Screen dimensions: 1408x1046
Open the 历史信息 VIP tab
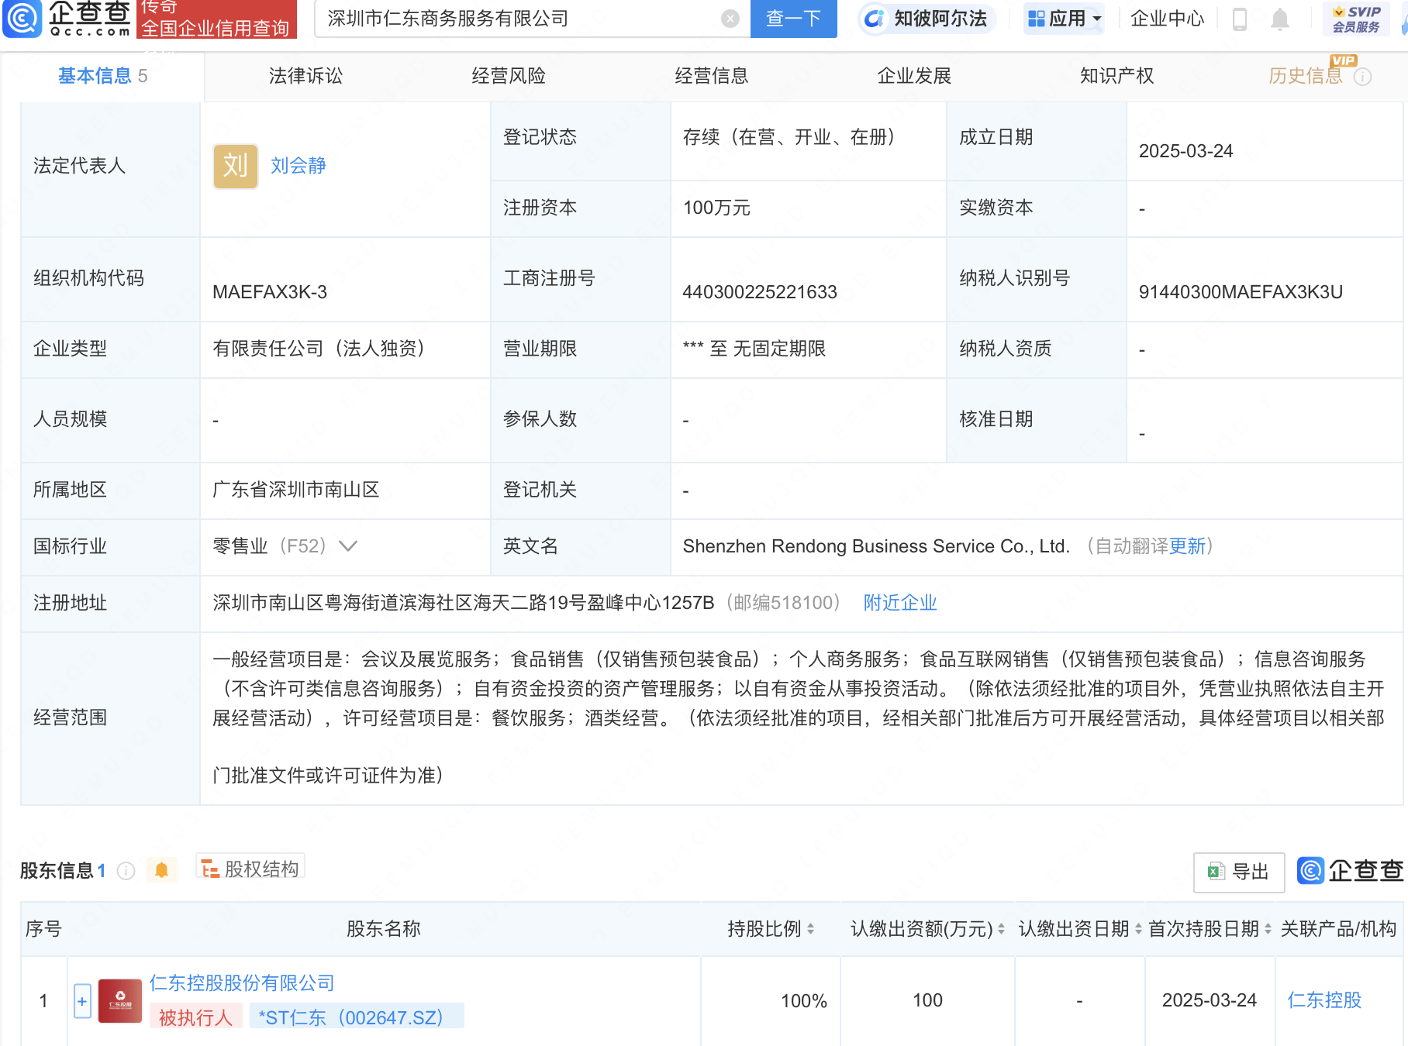(x=1305, y=76)
